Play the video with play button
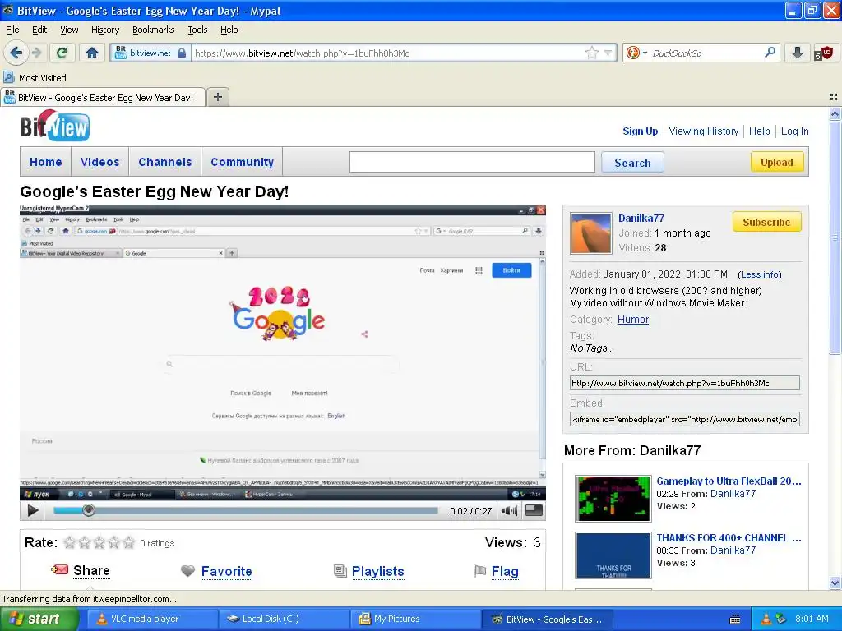 [33, 510]
